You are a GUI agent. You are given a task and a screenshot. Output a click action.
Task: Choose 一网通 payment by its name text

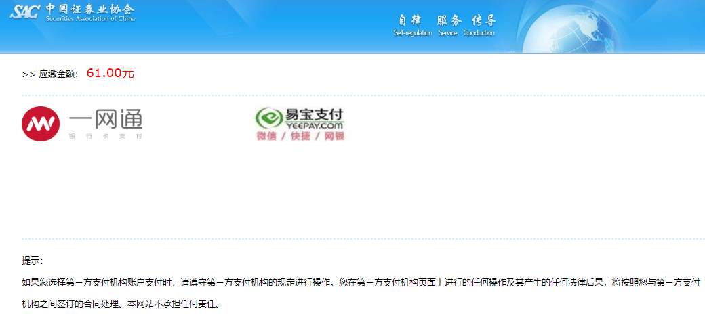tap(106, 120)
